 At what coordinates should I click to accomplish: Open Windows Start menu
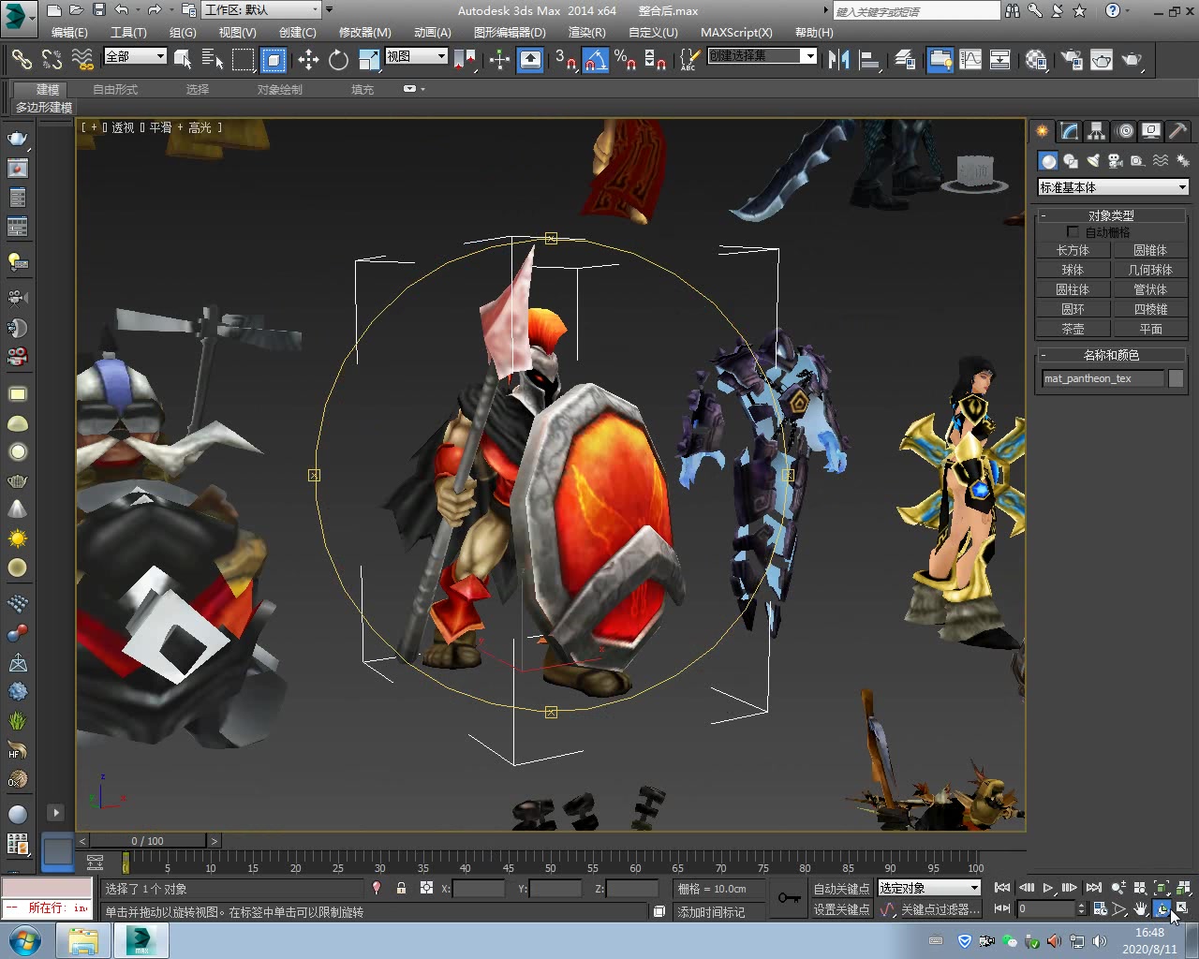25,940
